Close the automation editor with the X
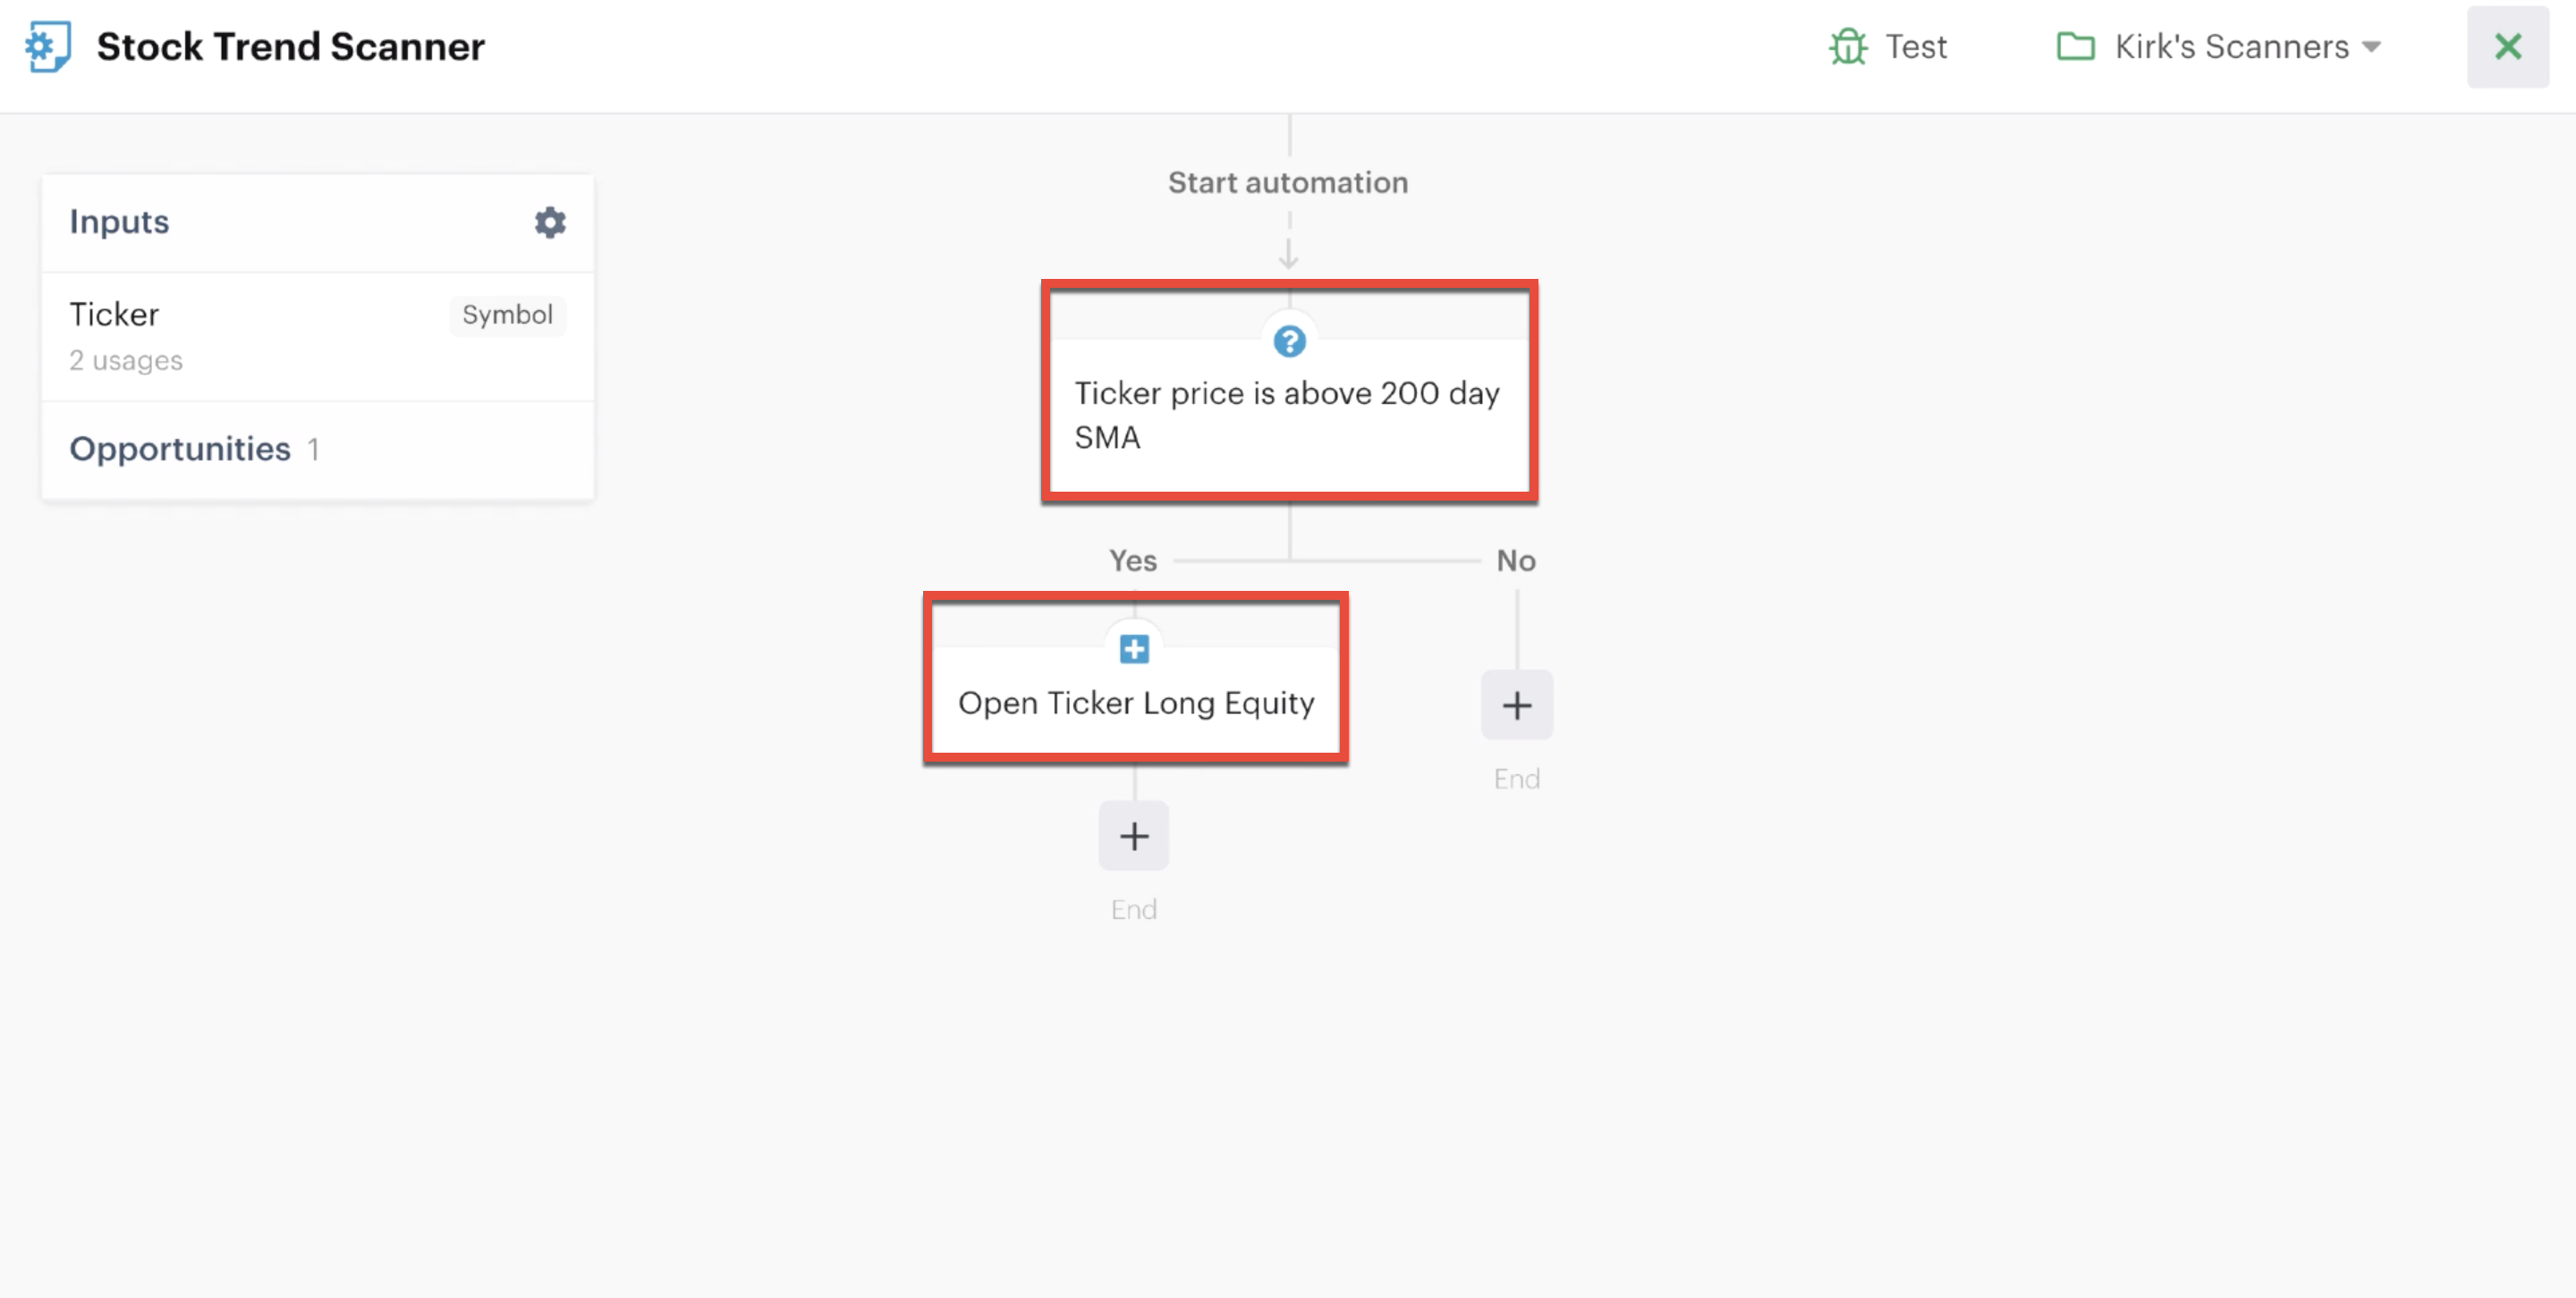This screenshot has width=2576, height=1298. pyautogui.click(x=2507, y=47)
